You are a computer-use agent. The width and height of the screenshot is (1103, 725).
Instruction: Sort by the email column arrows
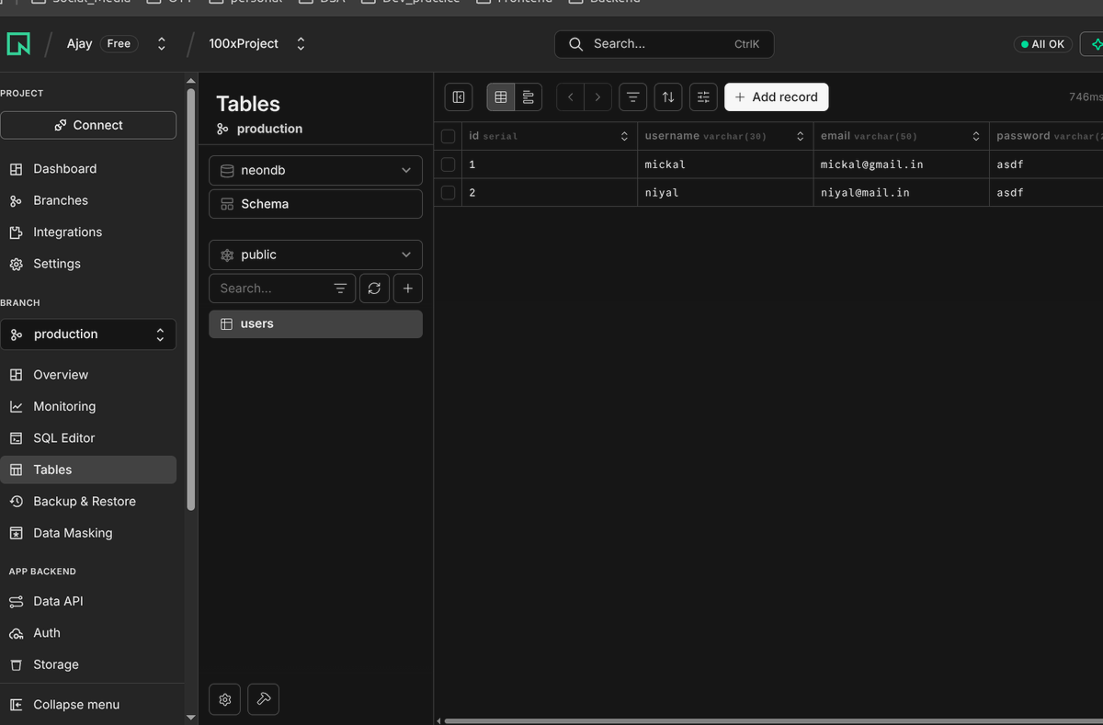(x=976, y=136)
